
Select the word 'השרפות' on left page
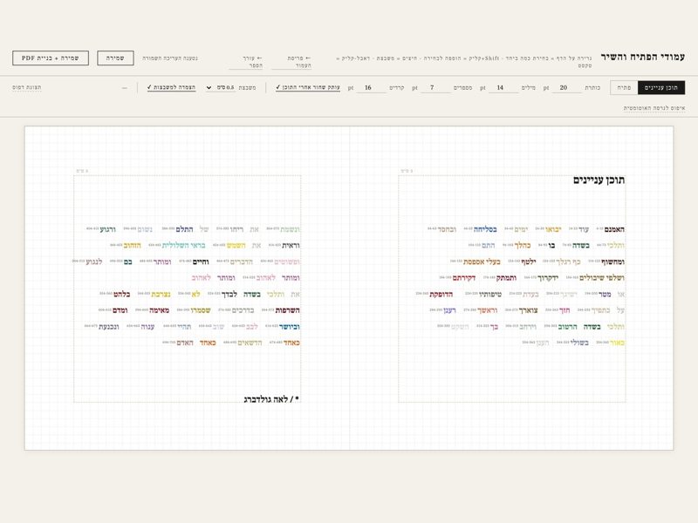(288, 310)
